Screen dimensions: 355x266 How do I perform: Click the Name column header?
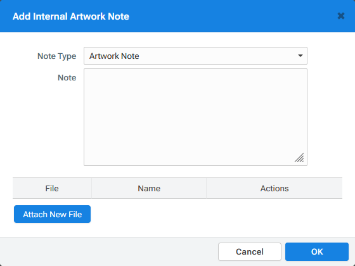[149, 188]
